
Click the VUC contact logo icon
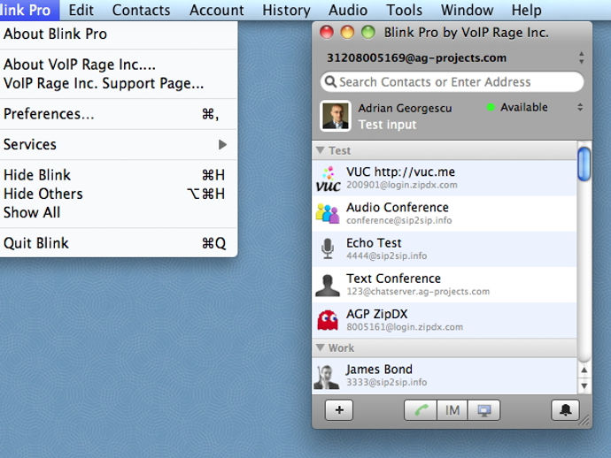[x=328, y=179]
